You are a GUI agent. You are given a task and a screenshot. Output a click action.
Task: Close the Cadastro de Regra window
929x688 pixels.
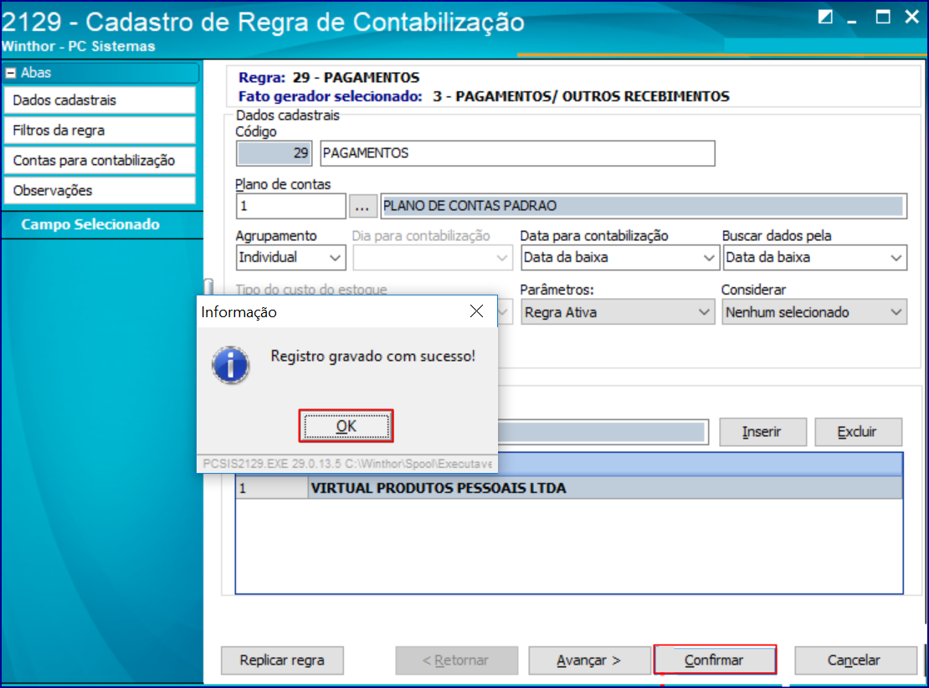point(911,17)
